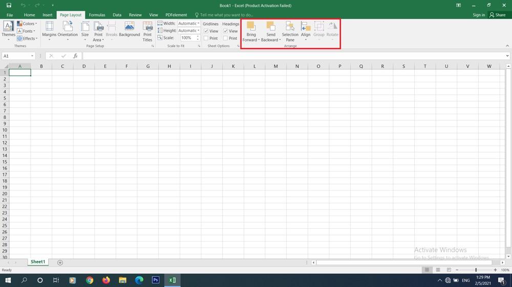Select the Sheet1 tab

pos(38,262)
